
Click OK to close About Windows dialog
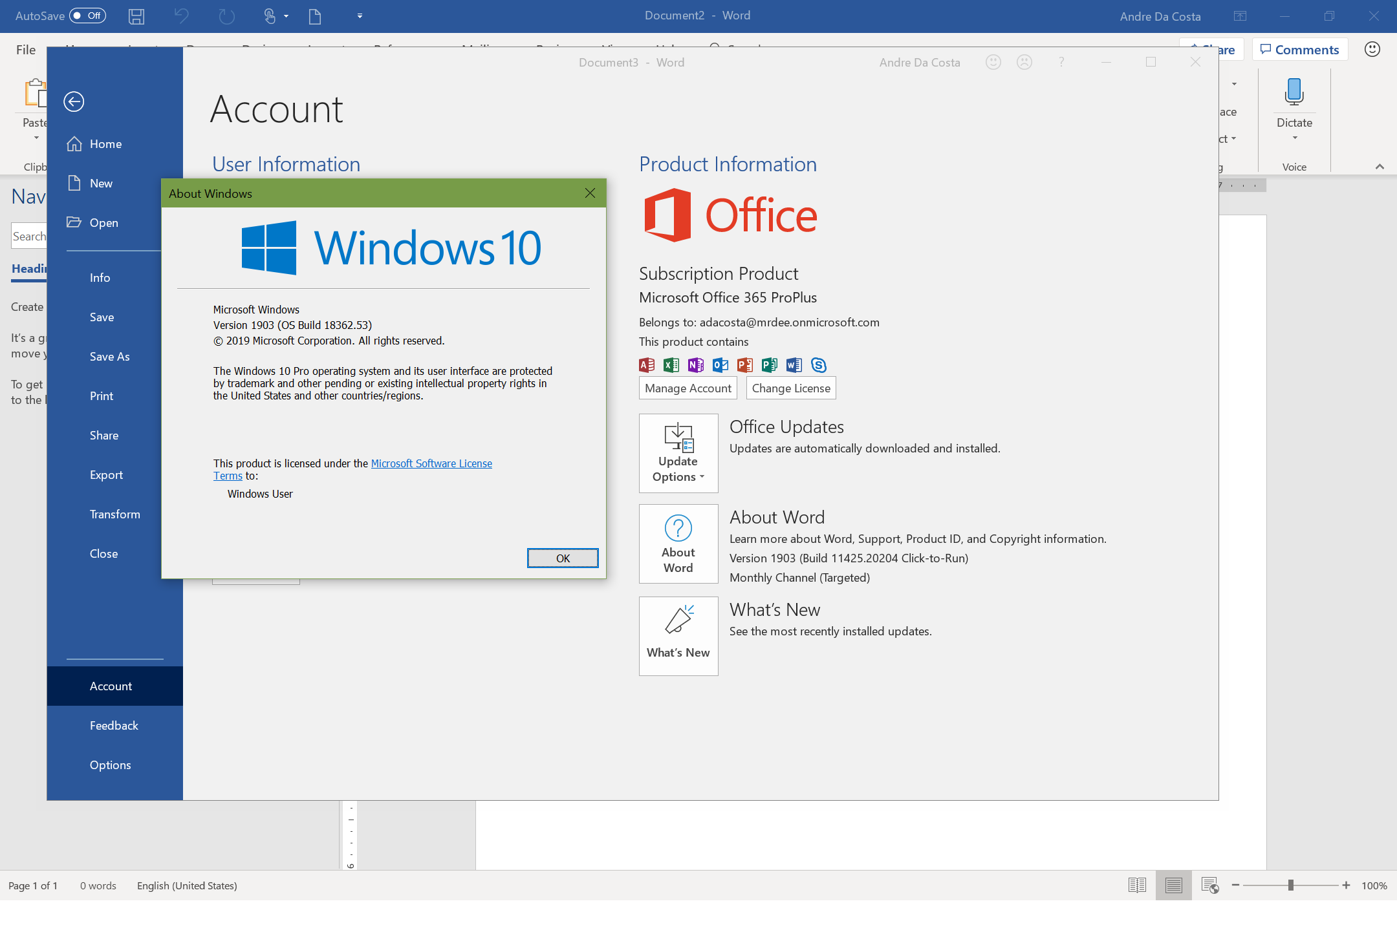coord(563,558)
